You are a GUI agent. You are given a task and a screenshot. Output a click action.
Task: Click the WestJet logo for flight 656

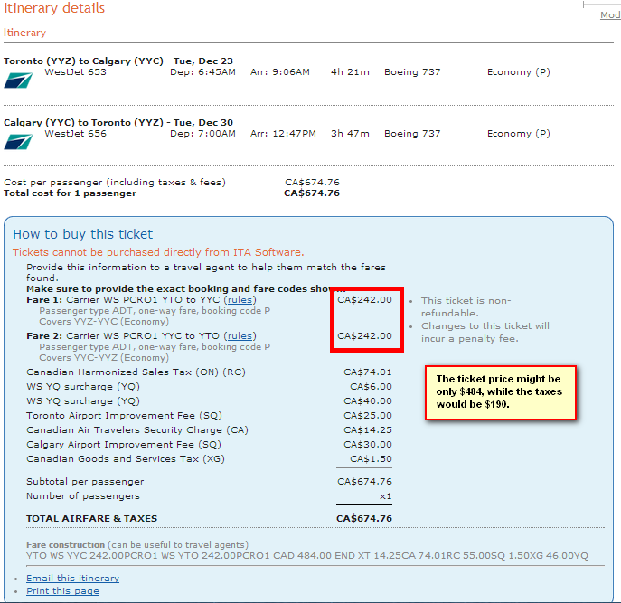[18, 142]
